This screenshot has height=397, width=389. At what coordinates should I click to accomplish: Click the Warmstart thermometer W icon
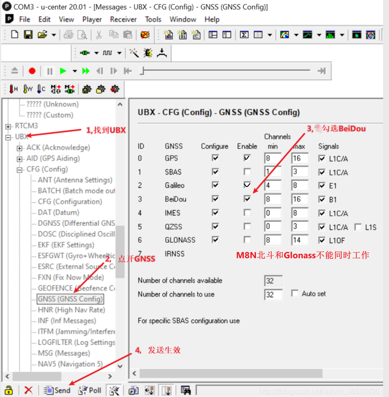(28, 89)
